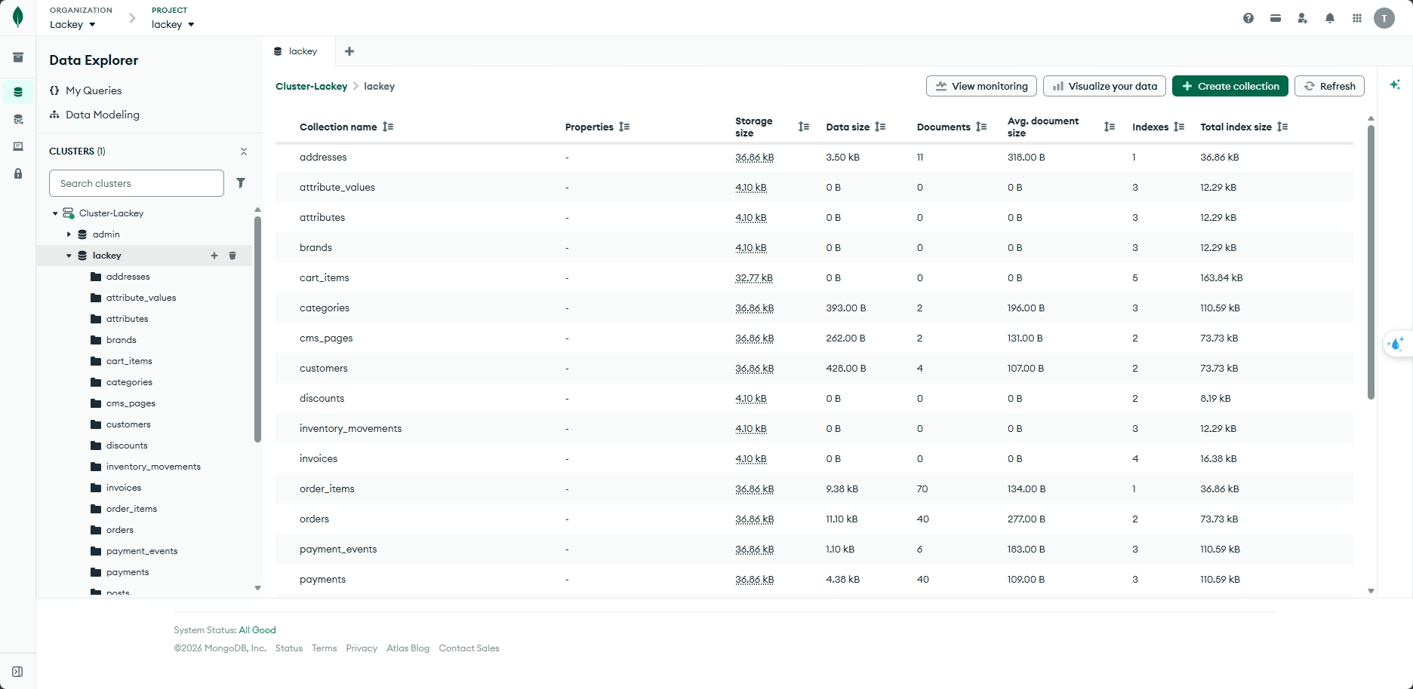Open a new tab with plus

click(349, 51)
